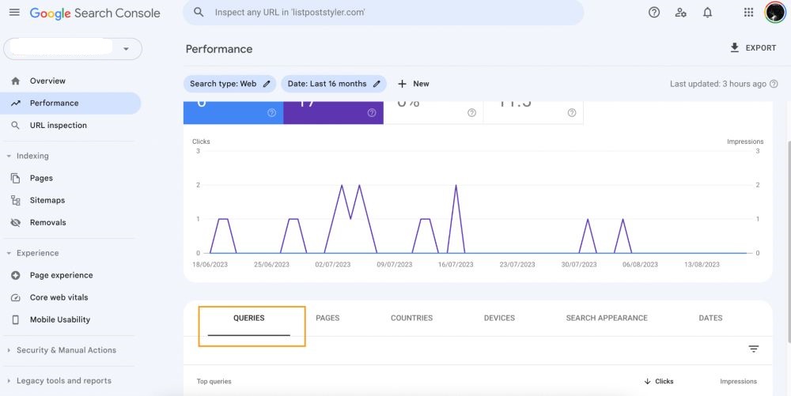Open Page experience report
The image size is (791, 396).
pos(61,275)
